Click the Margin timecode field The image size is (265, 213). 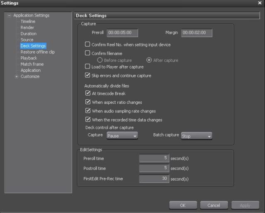197,33
